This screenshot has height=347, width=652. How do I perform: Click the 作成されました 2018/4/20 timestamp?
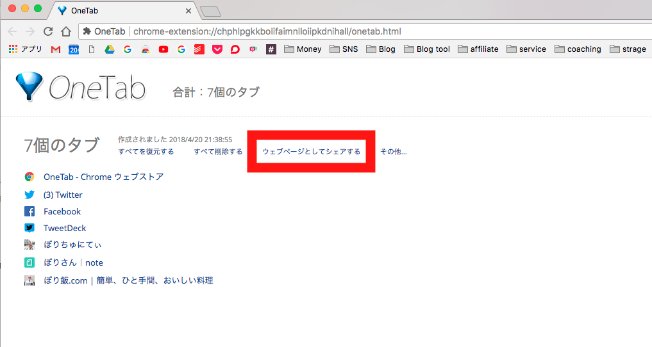pos(175,140)
